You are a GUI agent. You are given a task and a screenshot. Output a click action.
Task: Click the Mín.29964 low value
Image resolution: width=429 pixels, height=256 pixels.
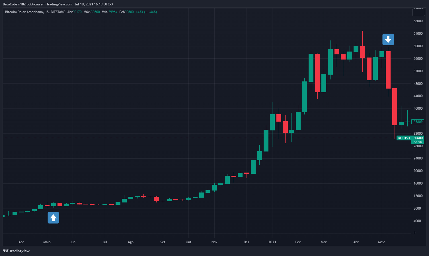pyautogui.click(x=110, y=12)
